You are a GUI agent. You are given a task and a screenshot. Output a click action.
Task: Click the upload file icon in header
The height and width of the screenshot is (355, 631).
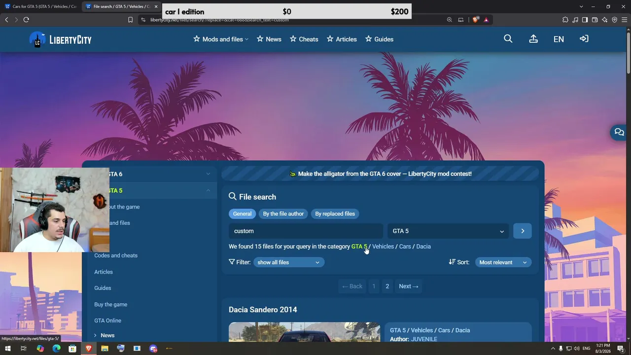(533, 39)
